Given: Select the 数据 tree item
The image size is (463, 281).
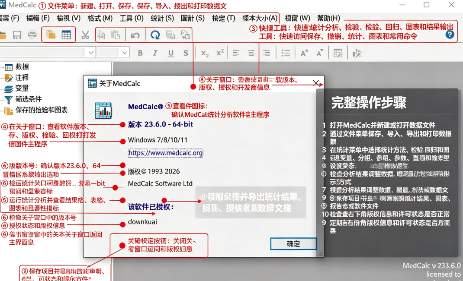Looking at the screenshot, I should 22,67.
